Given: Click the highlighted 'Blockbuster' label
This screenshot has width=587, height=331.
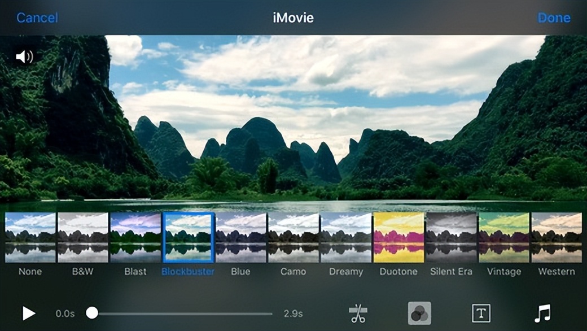Looking at the screenshot, I should point(188,272).
